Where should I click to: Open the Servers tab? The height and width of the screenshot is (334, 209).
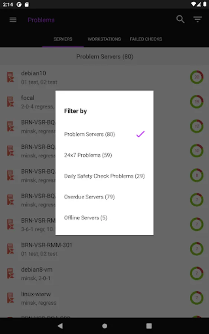[63, 39]
